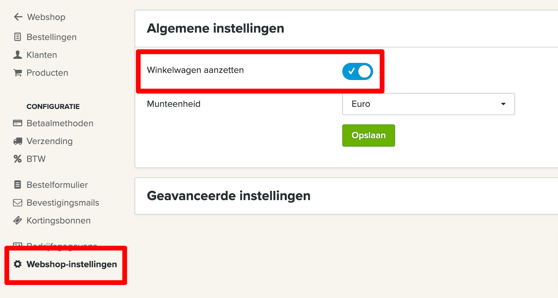The width and height of the screenshot is (558, 298).
Task: Click the Klanten person icon
Action: click(x=17, y=55)
